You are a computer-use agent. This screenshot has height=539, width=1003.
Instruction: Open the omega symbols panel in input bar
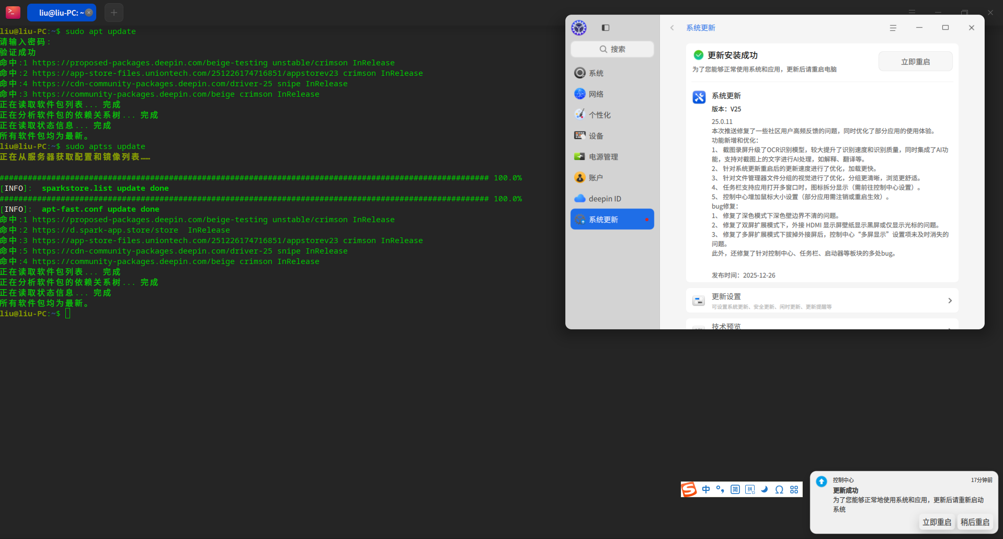point(779,489)
